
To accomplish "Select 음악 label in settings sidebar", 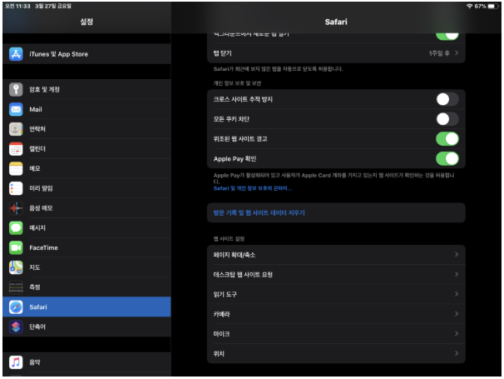I will click(35, 362).
